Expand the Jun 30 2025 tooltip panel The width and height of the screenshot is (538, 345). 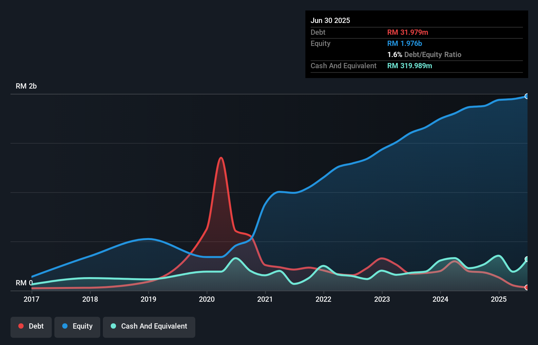point(330,20)
